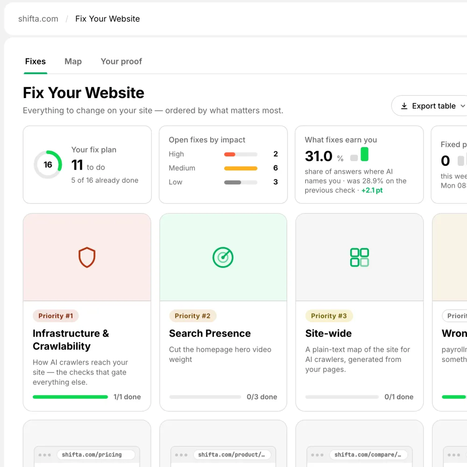Viewport: 467px width, 467px height.
Task: Click the gray Site-wide card thumbnail area
Action: tap(360, 257)
